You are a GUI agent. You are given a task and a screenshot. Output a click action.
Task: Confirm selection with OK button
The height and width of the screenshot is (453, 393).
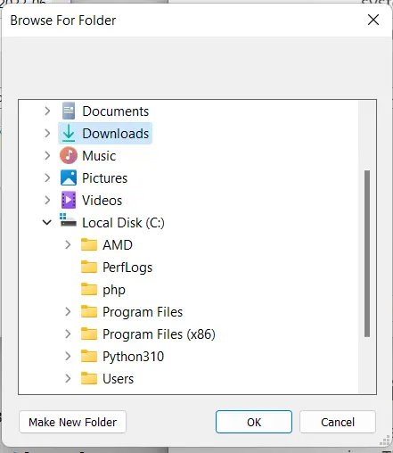[x=254, y=422]
